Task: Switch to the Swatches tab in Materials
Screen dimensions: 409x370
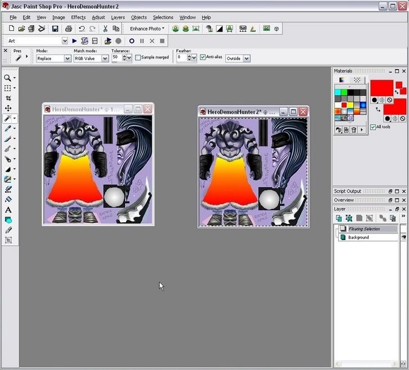Action: (357, 80)
